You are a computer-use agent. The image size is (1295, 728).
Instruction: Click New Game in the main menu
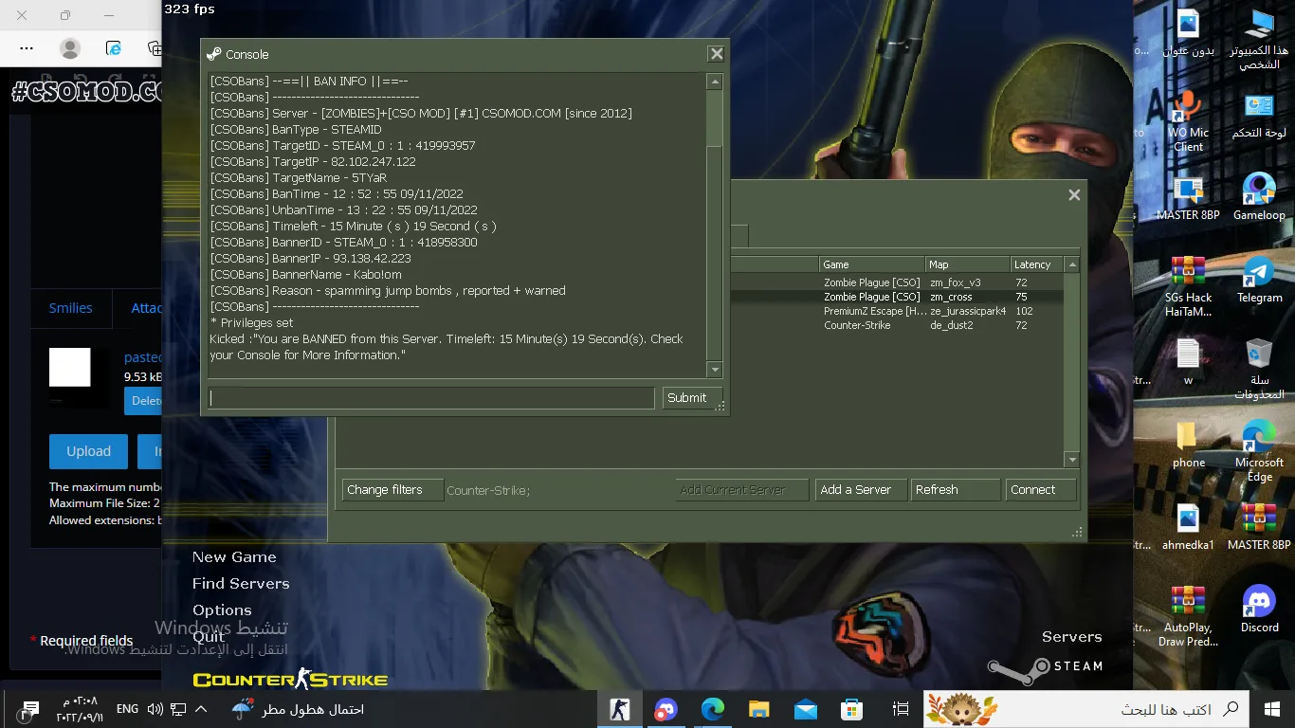[234, 557]
